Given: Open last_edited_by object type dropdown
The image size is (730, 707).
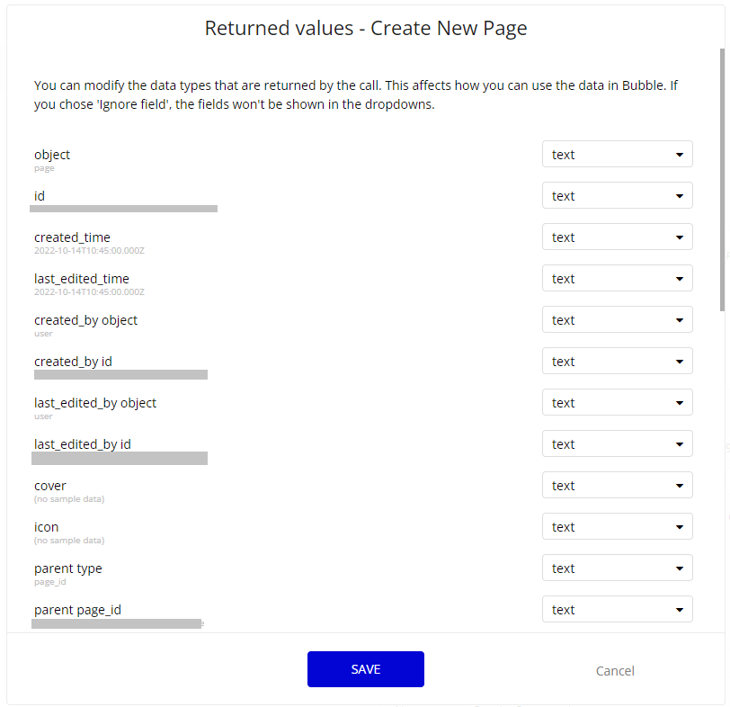Looking at the screenshot, I should tap(618, 403).
